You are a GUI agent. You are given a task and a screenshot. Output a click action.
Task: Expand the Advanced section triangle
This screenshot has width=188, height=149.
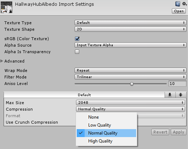click(x=2, y=61)
